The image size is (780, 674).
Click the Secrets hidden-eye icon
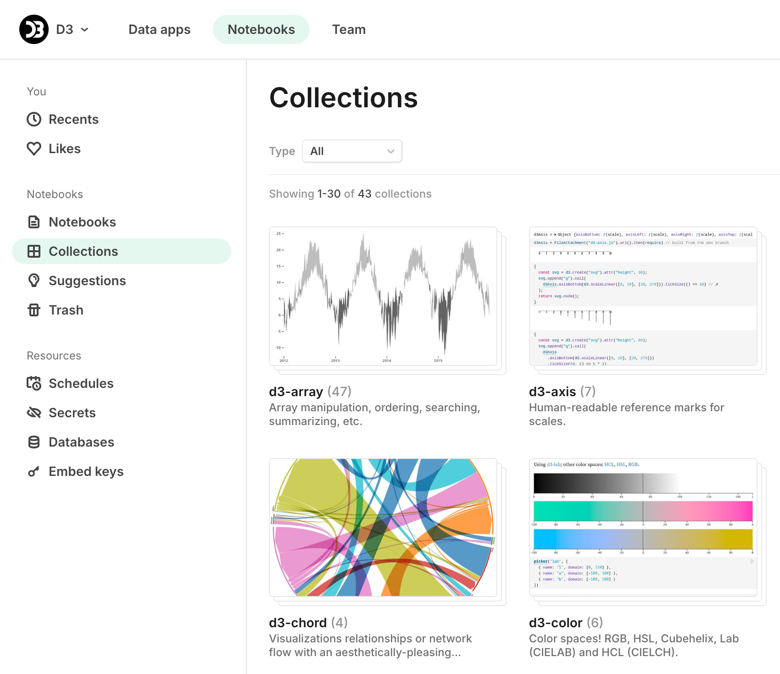tap(34, 413)
